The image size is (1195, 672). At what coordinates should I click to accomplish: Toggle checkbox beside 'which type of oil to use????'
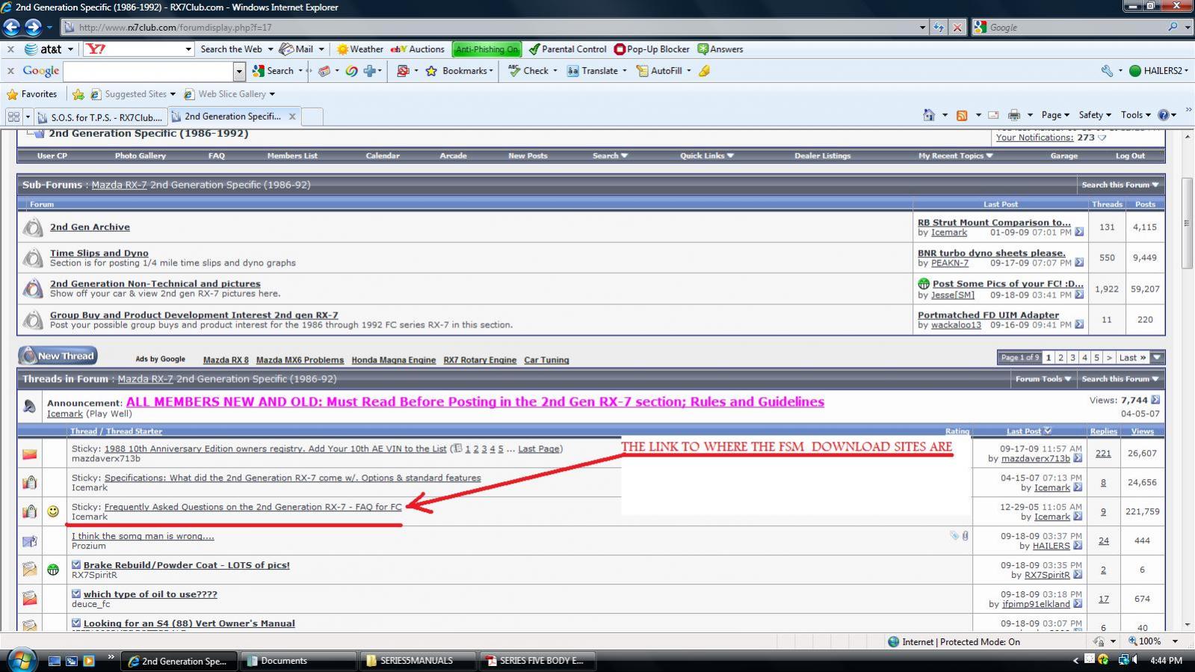click(x=76, y=594)
